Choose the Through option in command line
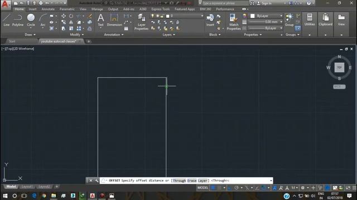Viewport: 357px width, 200px height. [x=179, y=181]
